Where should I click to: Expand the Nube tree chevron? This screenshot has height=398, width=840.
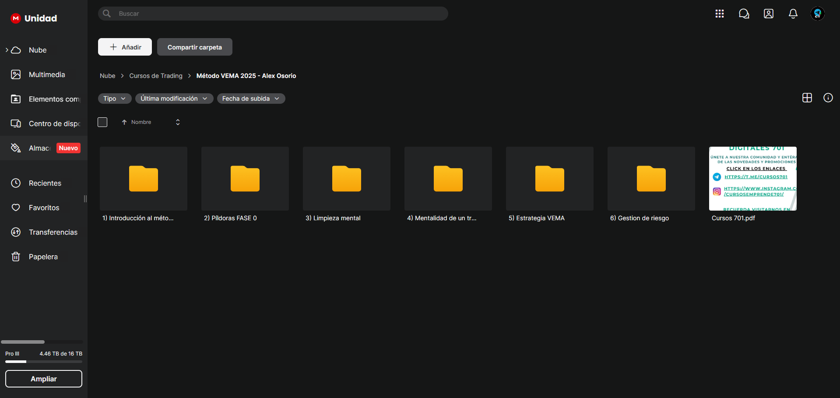click(7, 50)
